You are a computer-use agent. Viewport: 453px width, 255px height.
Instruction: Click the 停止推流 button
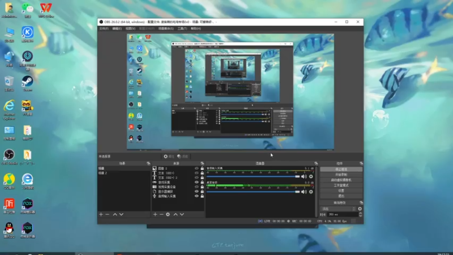pos(341,169)
